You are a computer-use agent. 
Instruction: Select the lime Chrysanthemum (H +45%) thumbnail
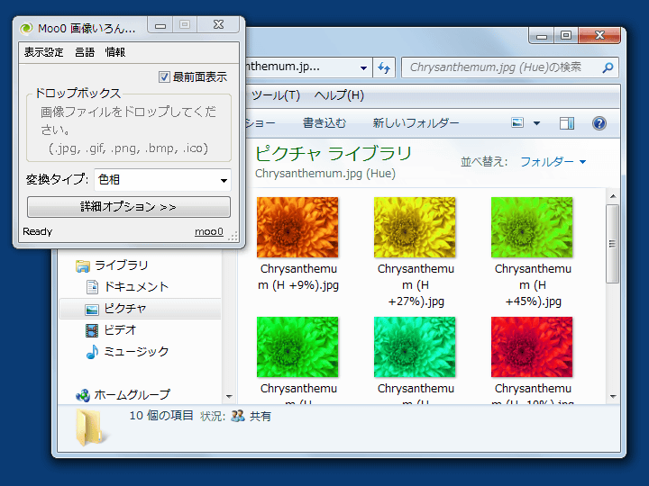(x=532, y=228)
